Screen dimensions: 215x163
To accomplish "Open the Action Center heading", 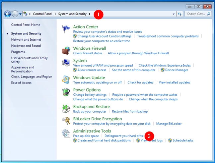I will coord(86,27).
